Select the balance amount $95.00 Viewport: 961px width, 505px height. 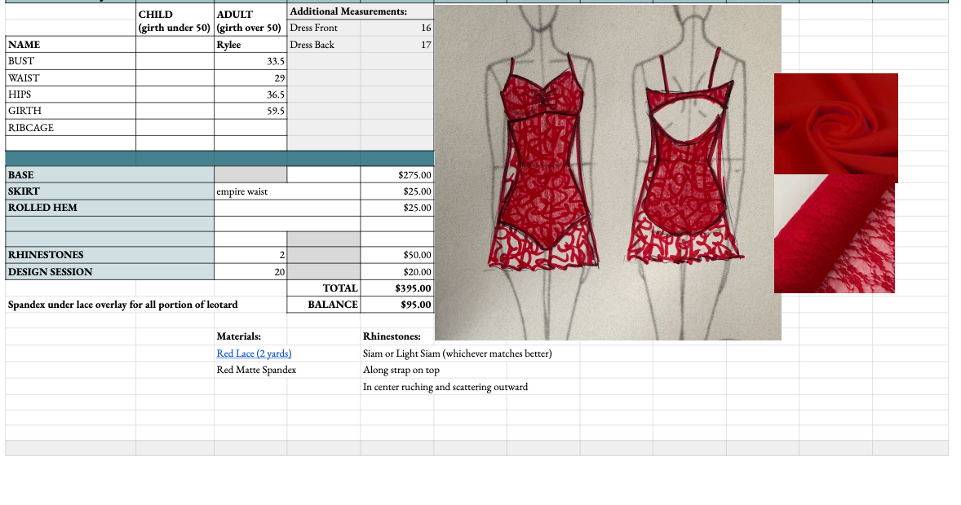397,305
